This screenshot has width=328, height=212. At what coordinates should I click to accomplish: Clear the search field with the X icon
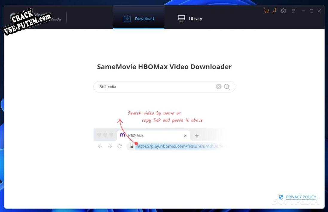pos(219,87)
